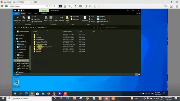Click Move to in Organize group
180x101 pixels.
(46, 19)
